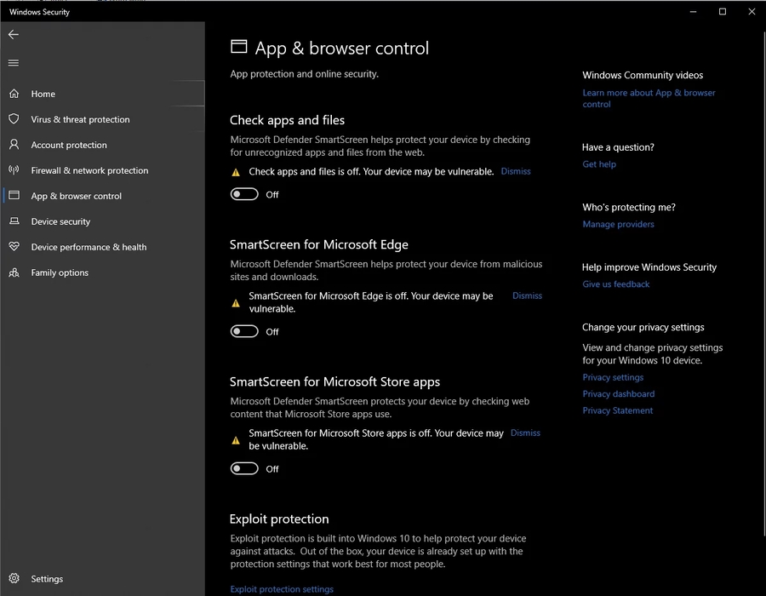Expand the hamburger navigation menu
This screenshot has height=596, width=766.
[x=13, y=63]
